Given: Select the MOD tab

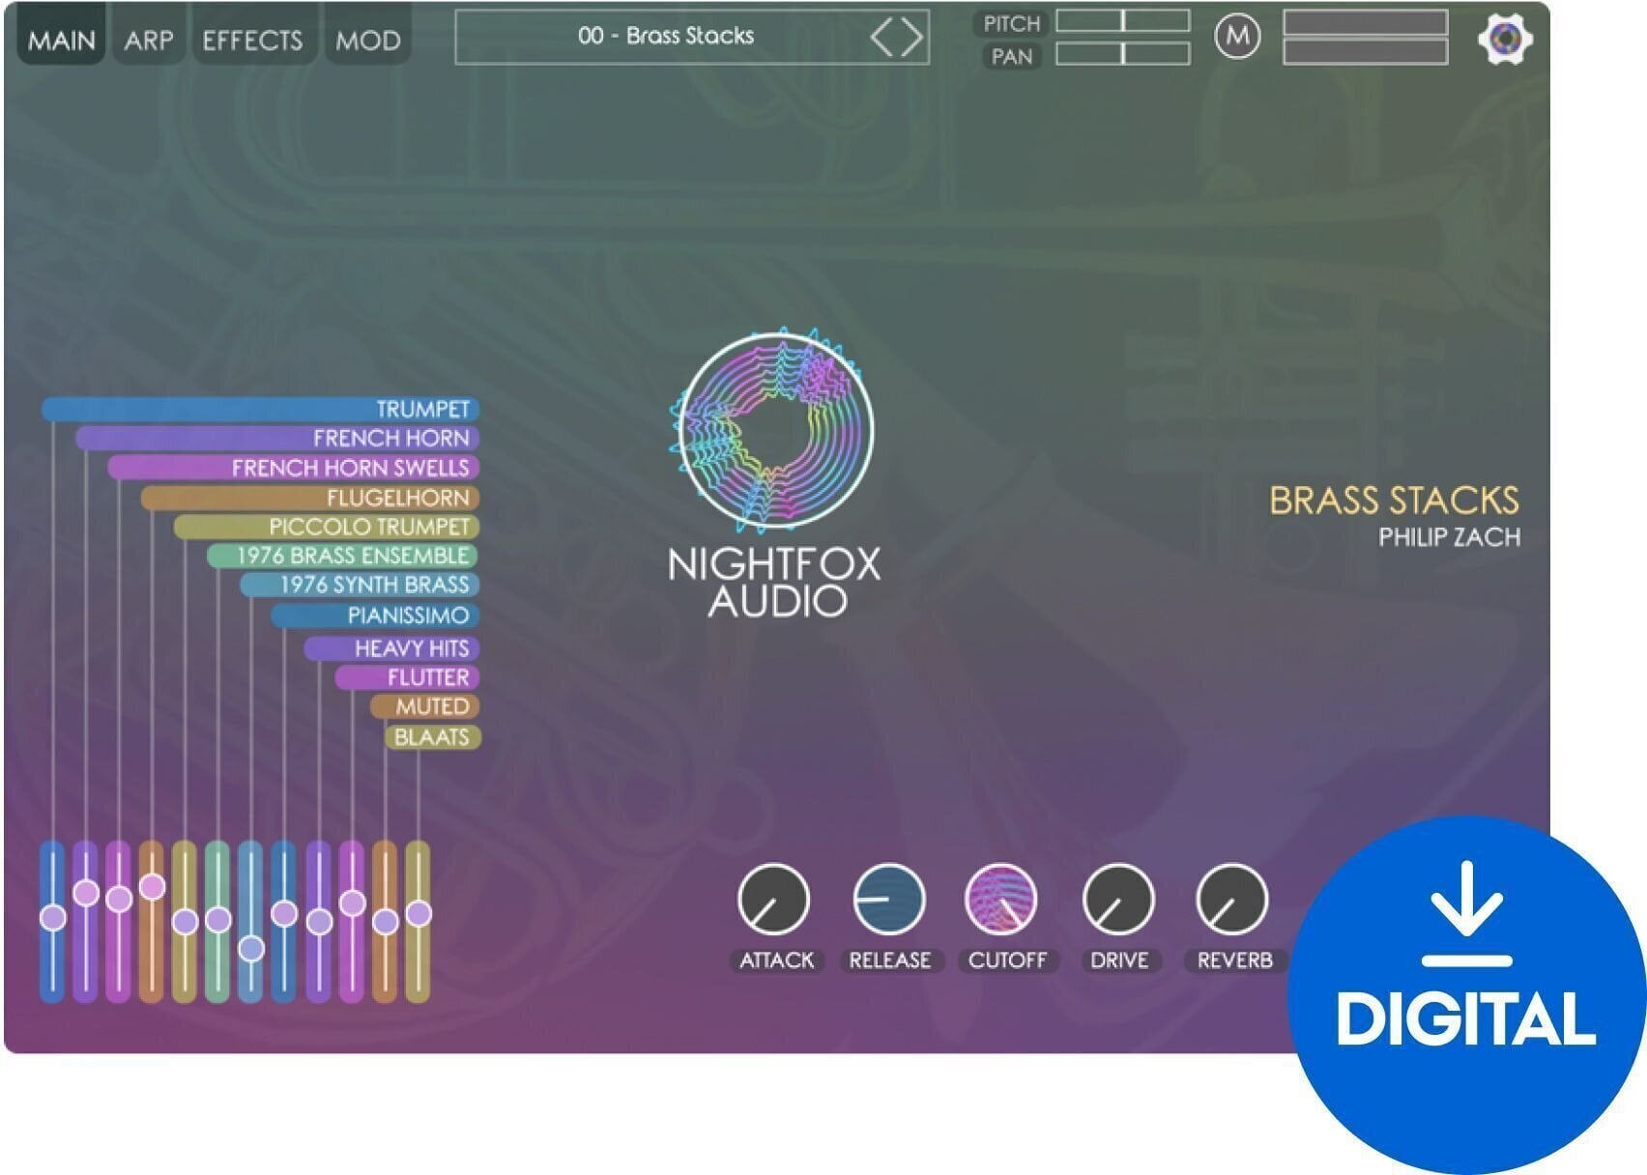Looking at the screenshot, I should (368, 40).
